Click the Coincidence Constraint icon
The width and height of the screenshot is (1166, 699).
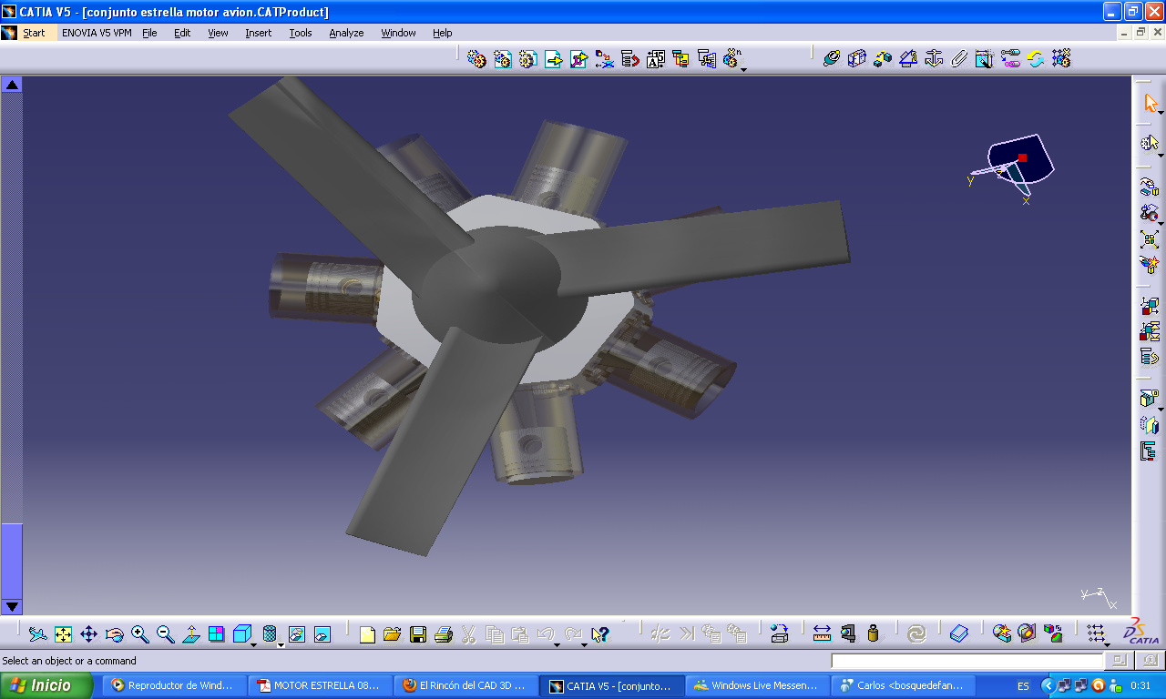[x=831, y=59]
